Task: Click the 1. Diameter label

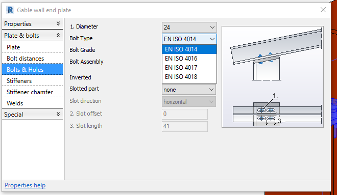Action: 84,26
